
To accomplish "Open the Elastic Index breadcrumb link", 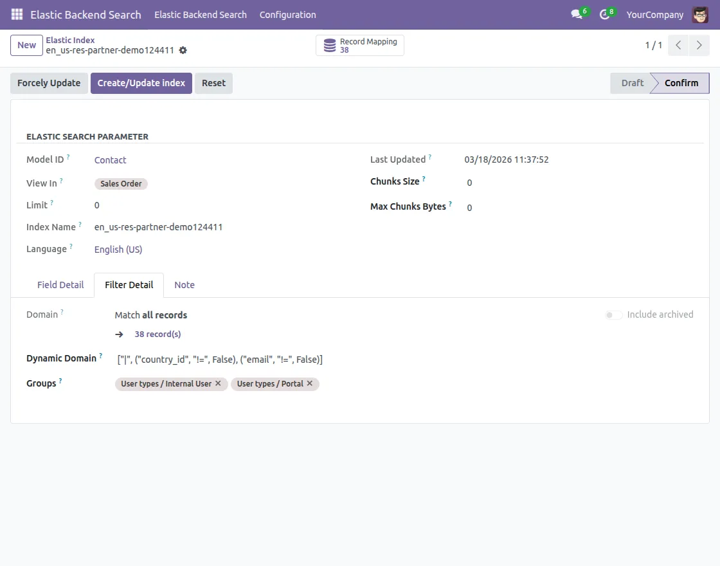I will pos(70,40).
